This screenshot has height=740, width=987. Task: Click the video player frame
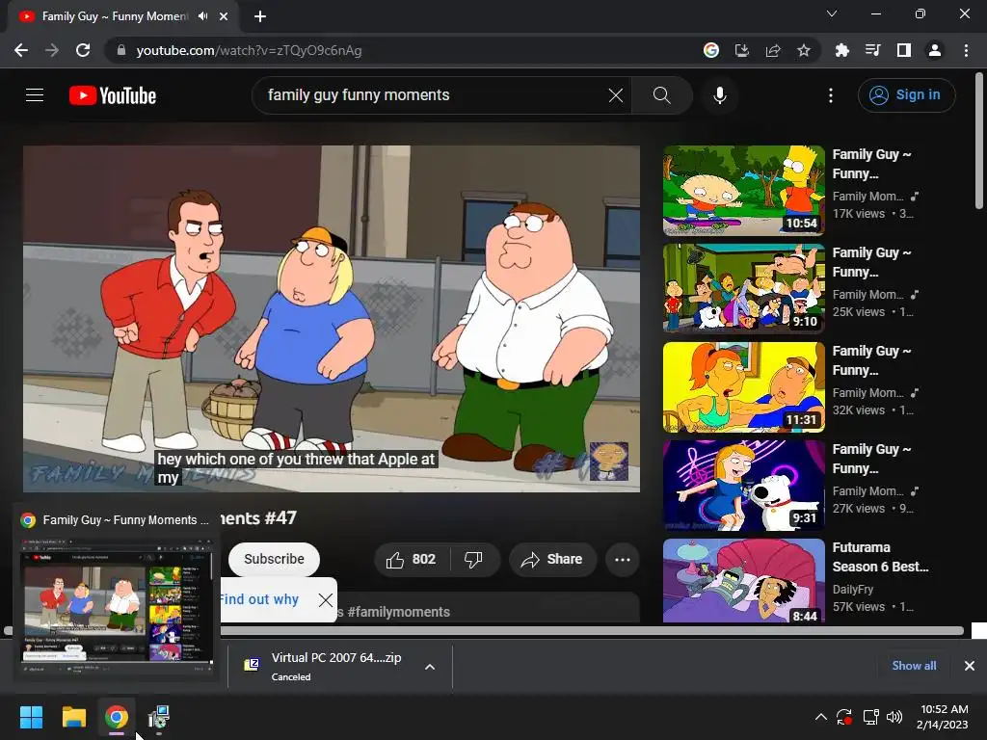[x=332, y=318]
